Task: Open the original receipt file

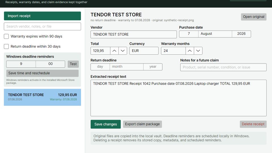Action: 254,17
